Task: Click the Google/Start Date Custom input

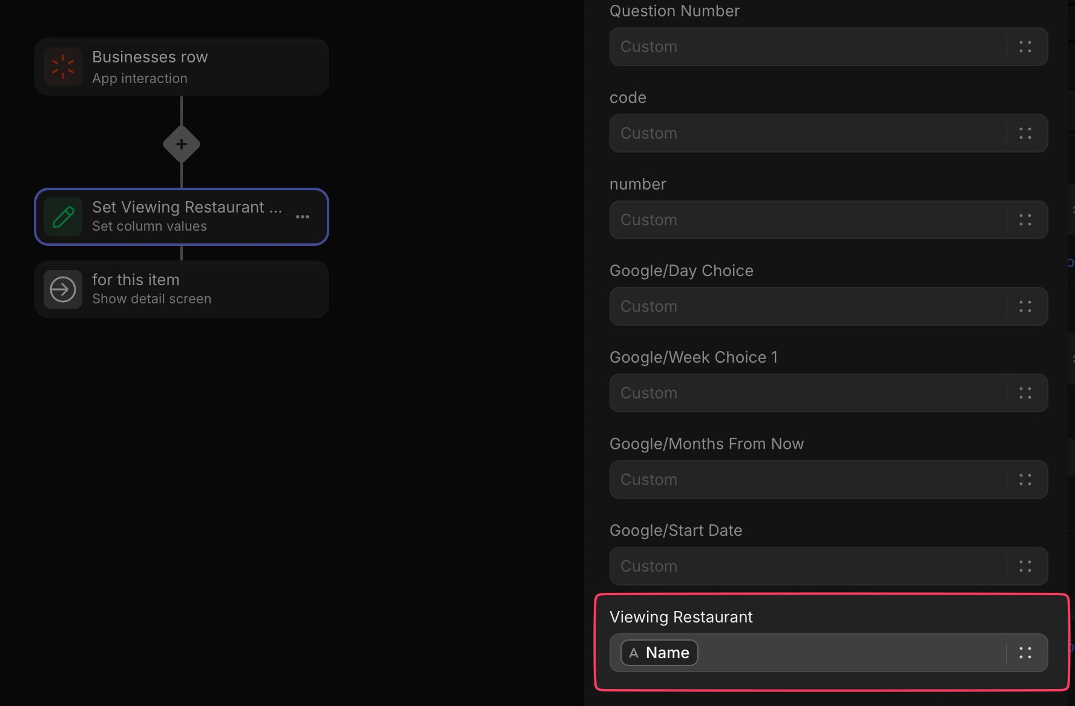Action: coord(808,566)
